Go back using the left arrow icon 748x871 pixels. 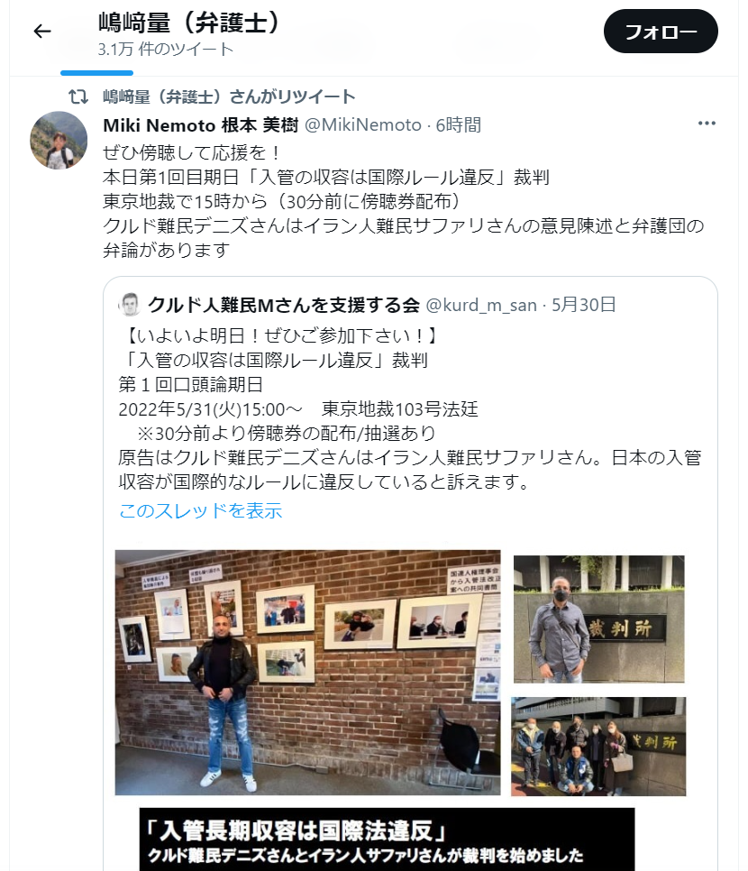[x=42, y=32]
